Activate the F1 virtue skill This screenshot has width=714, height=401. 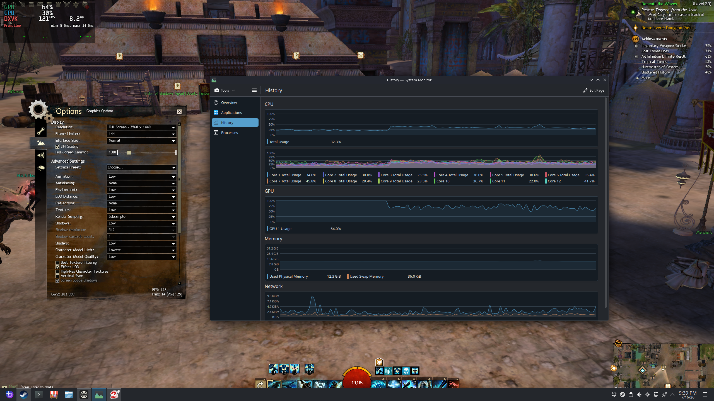click(273, 369)
